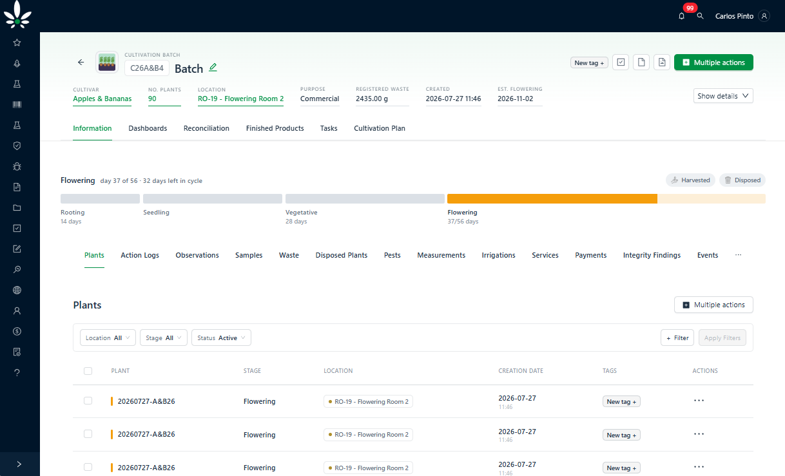Open the Stage filter dropdown
Screen dimensions: 785x476
(x=164, y=338)
